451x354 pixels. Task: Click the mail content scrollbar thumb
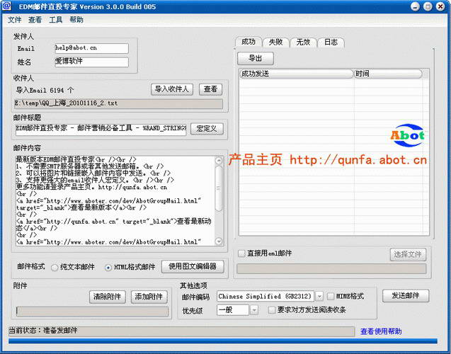219,188
